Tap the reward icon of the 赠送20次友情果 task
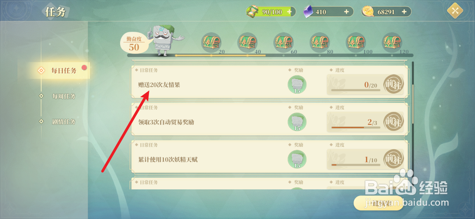Screen dimensions: 475x219 coord(297,84)
